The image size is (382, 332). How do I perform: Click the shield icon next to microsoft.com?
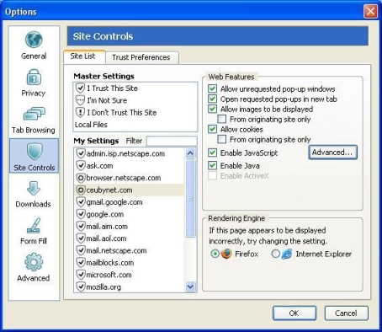point(81,275)
